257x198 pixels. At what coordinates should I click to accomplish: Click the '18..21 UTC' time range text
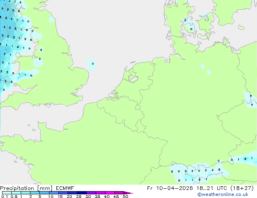tap(212, 188)
